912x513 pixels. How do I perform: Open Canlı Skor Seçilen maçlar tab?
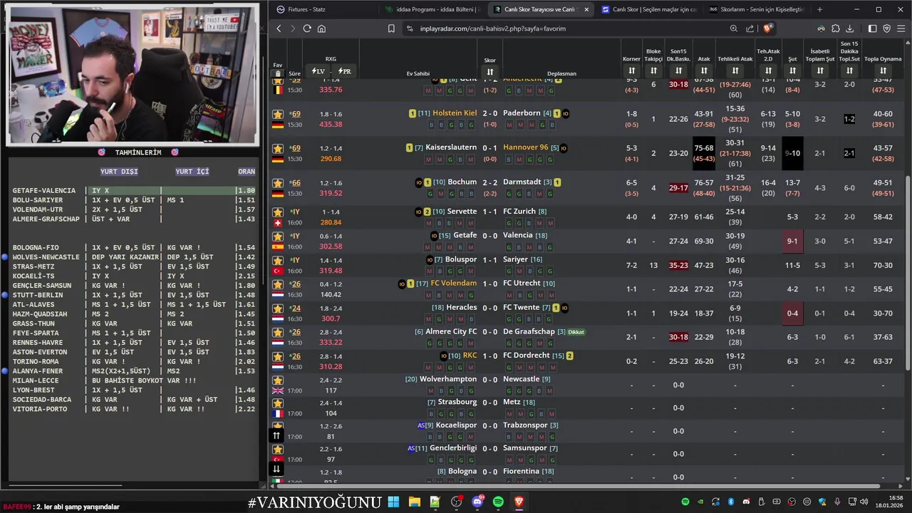[648, 9]
